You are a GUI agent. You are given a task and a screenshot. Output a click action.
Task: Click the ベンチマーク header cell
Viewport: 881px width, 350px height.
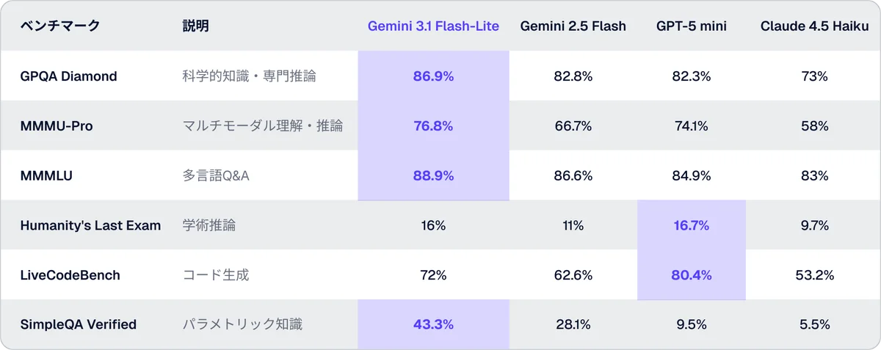(60, 26)
